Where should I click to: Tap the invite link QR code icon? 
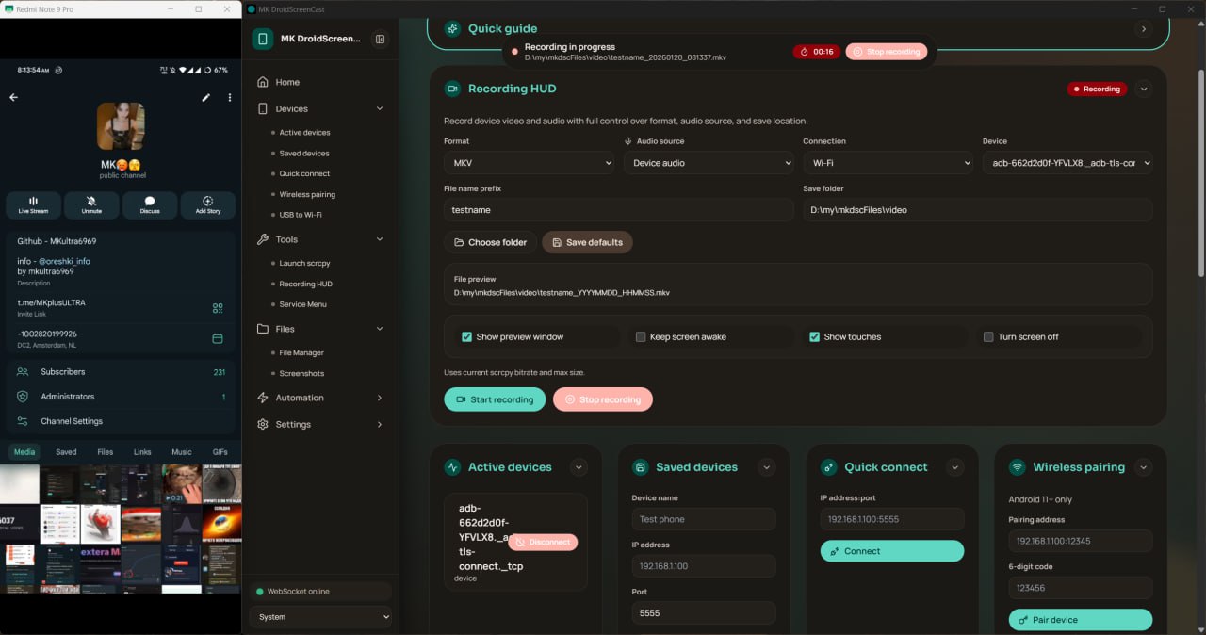pos(218,308)
